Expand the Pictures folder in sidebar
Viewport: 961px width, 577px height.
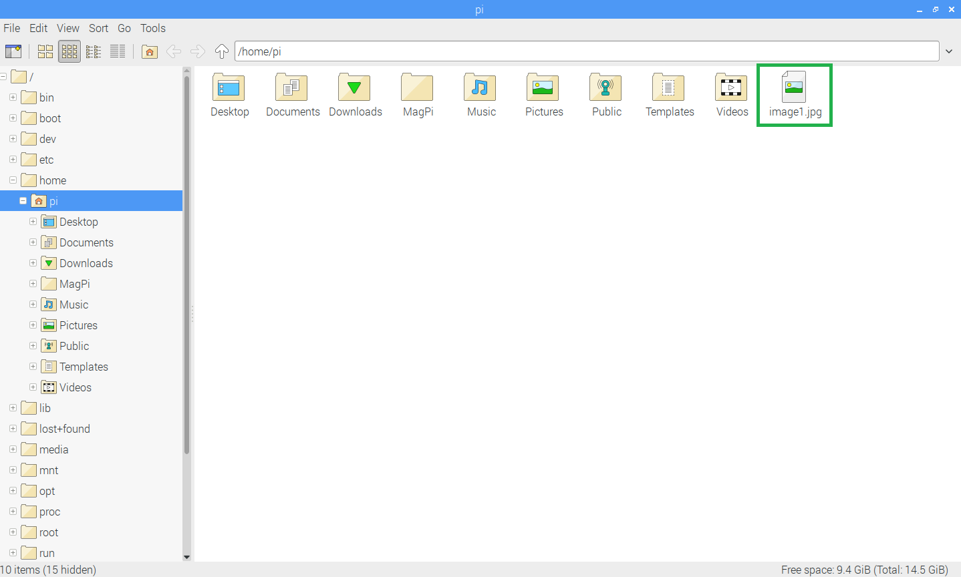tap(33, 325)
